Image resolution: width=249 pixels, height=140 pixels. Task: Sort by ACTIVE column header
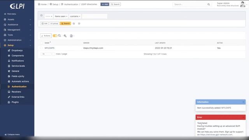tap(220, 43)
